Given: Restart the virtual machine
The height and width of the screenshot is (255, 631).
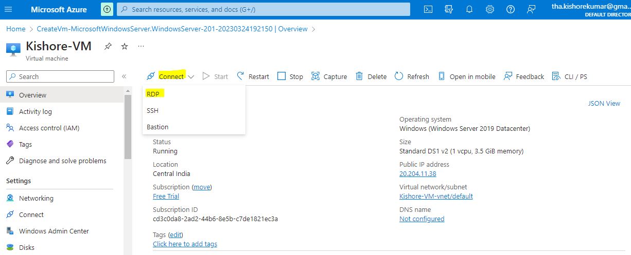Looking at the screenshot, I should point(253,76).
